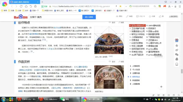Toggle the yellow bookmark star in address bar
The image size is (183, 102).
pyautogui.click(x=120, y=6)
